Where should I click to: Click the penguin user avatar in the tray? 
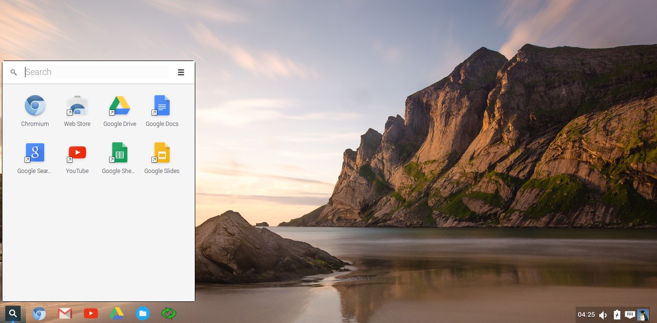pyautogui.click(x=643, y=315)
